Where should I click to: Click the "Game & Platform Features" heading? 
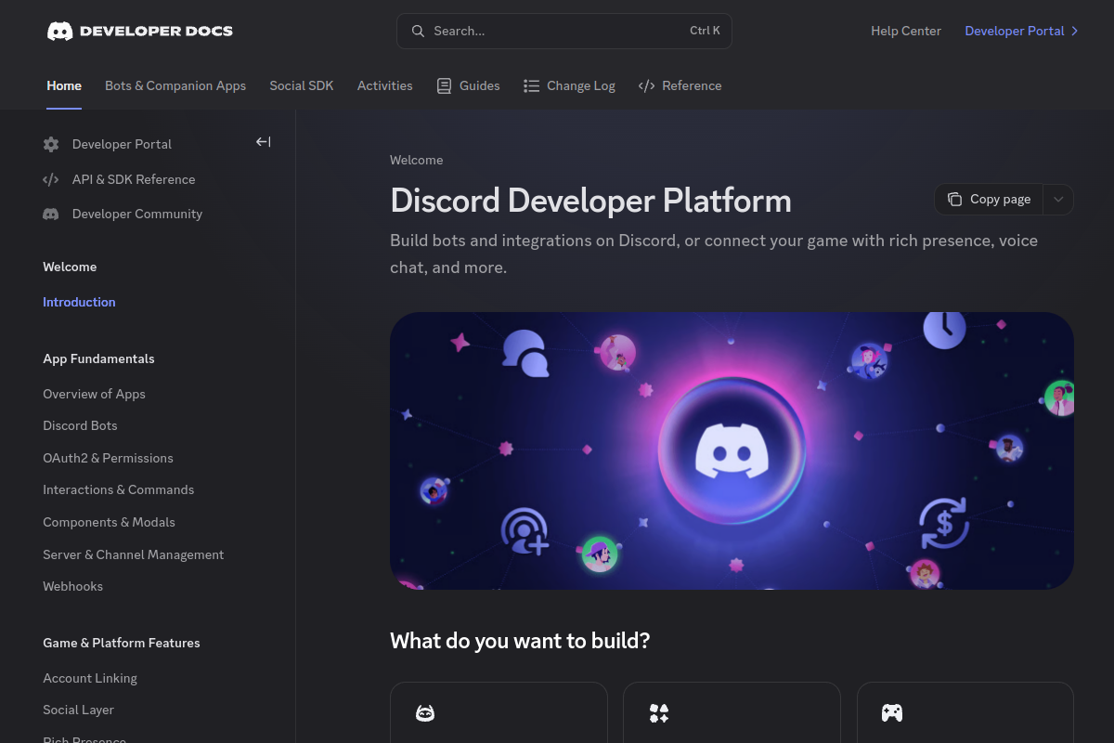(x=122, y=643)
